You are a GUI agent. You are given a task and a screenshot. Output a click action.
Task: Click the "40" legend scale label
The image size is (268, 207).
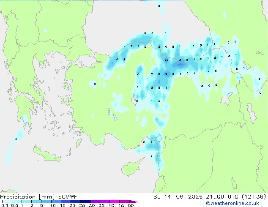[111, 205]
